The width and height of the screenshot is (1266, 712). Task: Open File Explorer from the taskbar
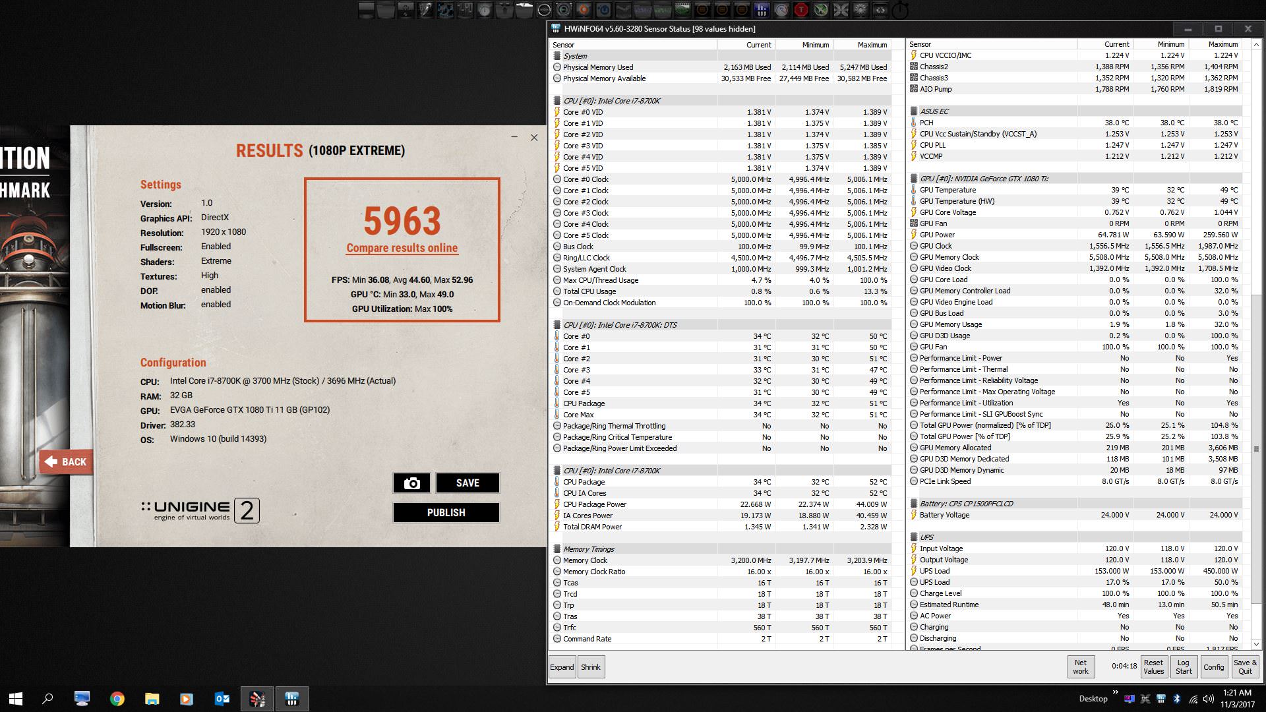tap(152, 699)
